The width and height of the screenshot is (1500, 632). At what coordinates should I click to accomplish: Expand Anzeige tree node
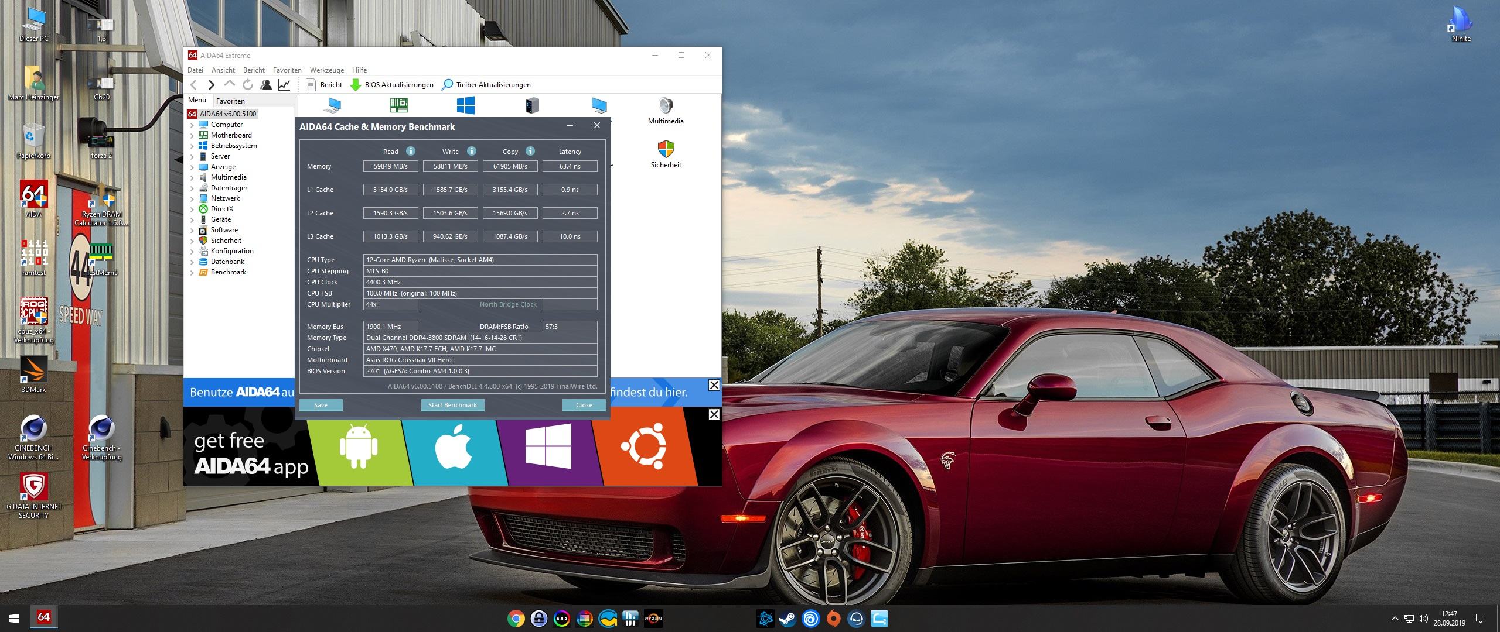tap(192, 167)
